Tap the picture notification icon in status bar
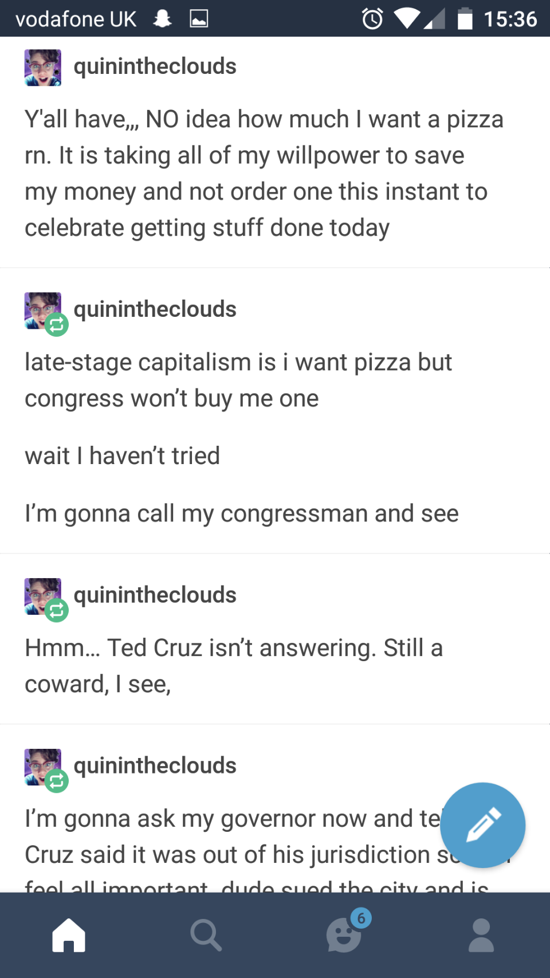This screenshot has height=978, width=550. click(199, 19)
